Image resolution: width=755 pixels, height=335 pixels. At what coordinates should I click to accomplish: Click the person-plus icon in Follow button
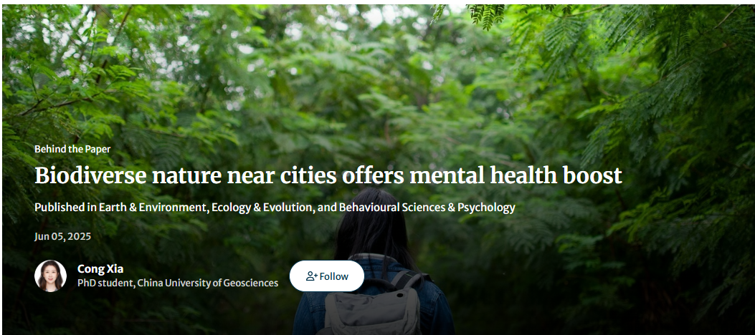(x=311, y=276)
